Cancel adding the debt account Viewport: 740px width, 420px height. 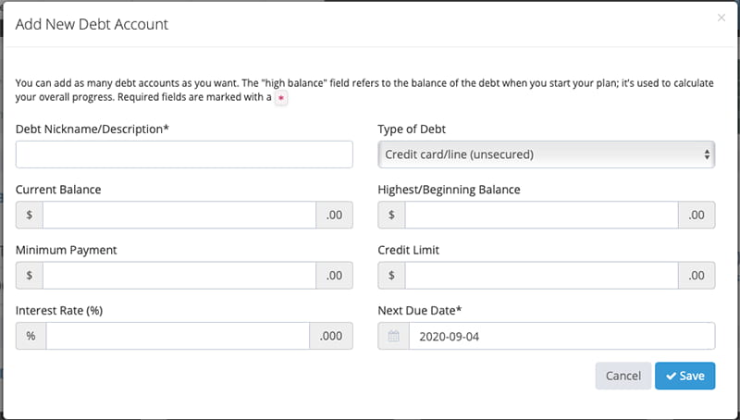coord(623,376)
